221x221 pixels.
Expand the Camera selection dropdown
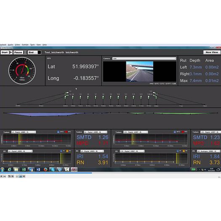coord(144,59)
